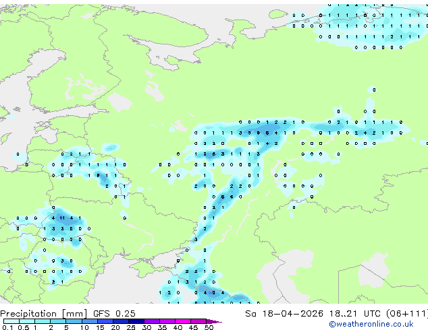The image size is (428, 330).
Task: Select the 2–5 mm legend color swatch
Action: (x=58, y=321)
